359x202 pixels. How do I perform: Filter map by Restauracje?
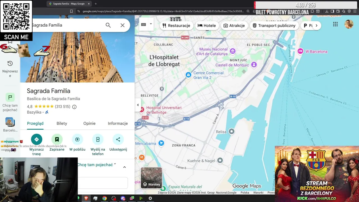pyautogui.click(x=176, y=26)
